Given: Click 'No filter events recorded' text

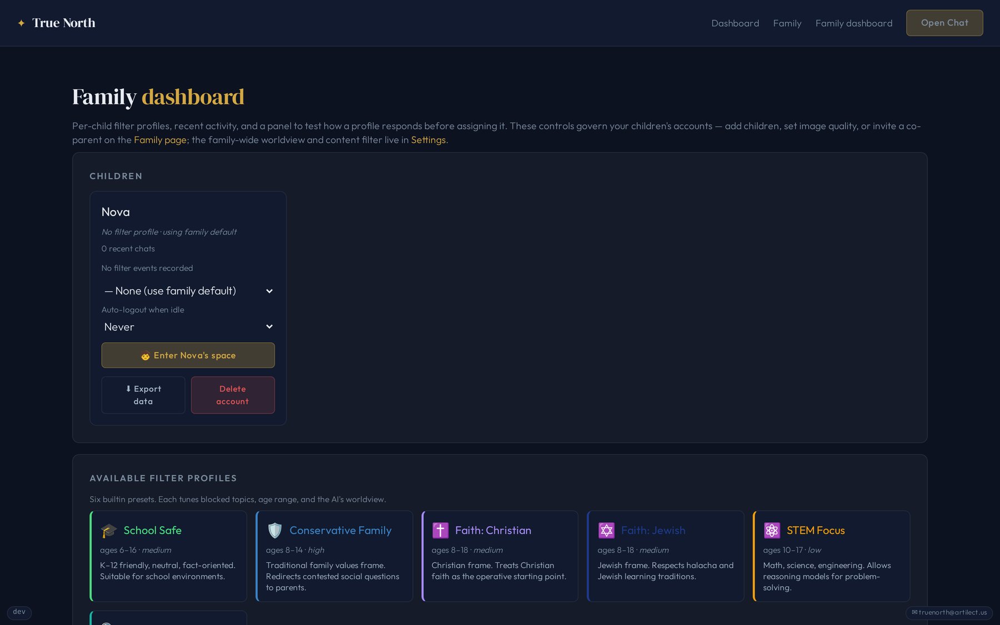Looking at the screenshot, I should [x=147, y=268].
